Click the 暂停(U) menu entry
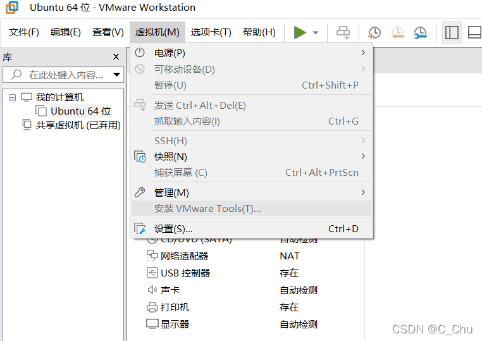The height and width of the screenshot is (341, 482). click(x=251, y=85)
